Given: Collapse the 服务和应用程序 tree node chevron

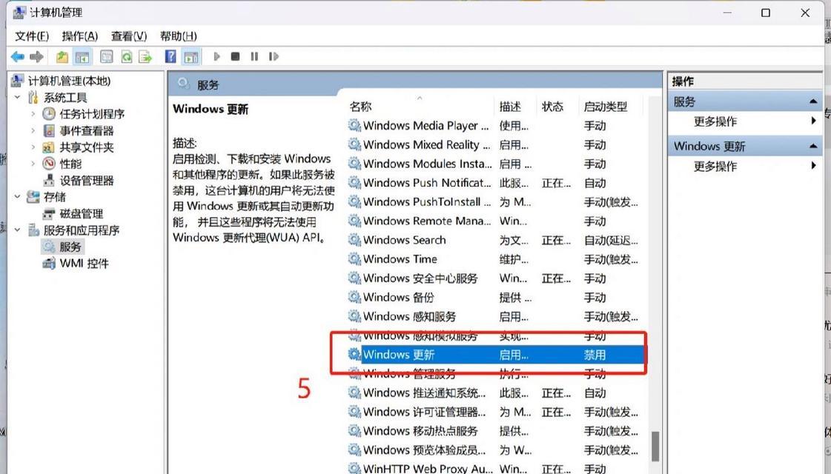Looking at the screenshot, I should [18, 230].
